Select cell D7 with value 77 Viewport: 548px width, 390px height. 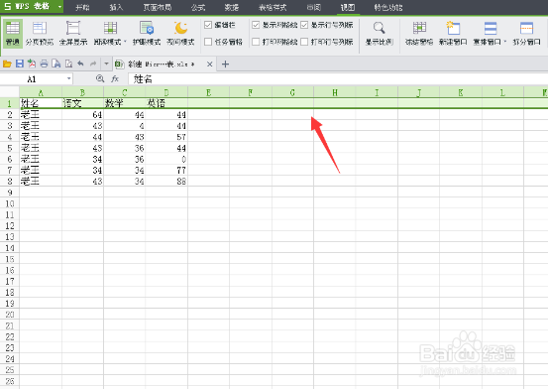point(166,170)
